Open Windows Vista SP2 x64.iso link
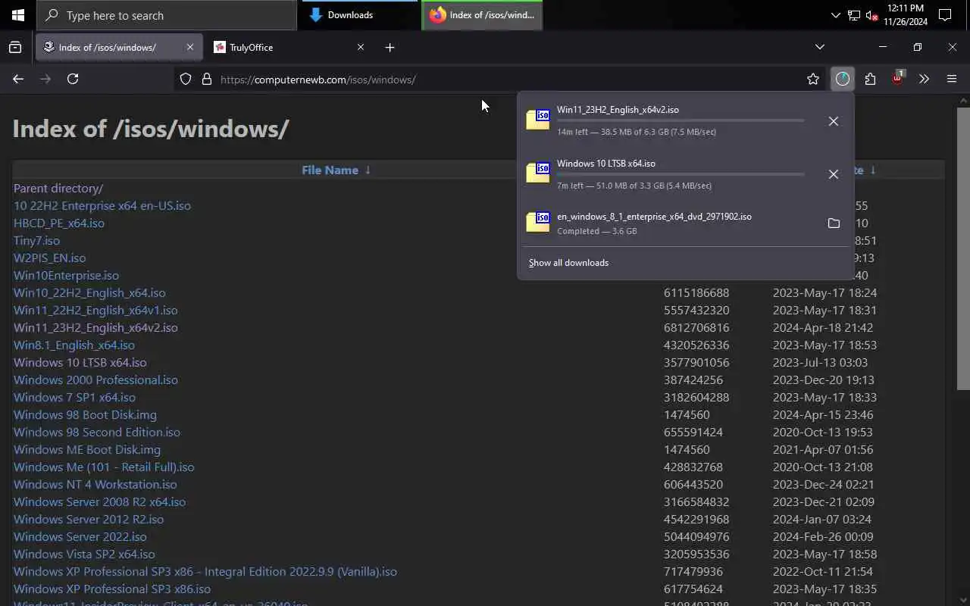 [84, 554]
